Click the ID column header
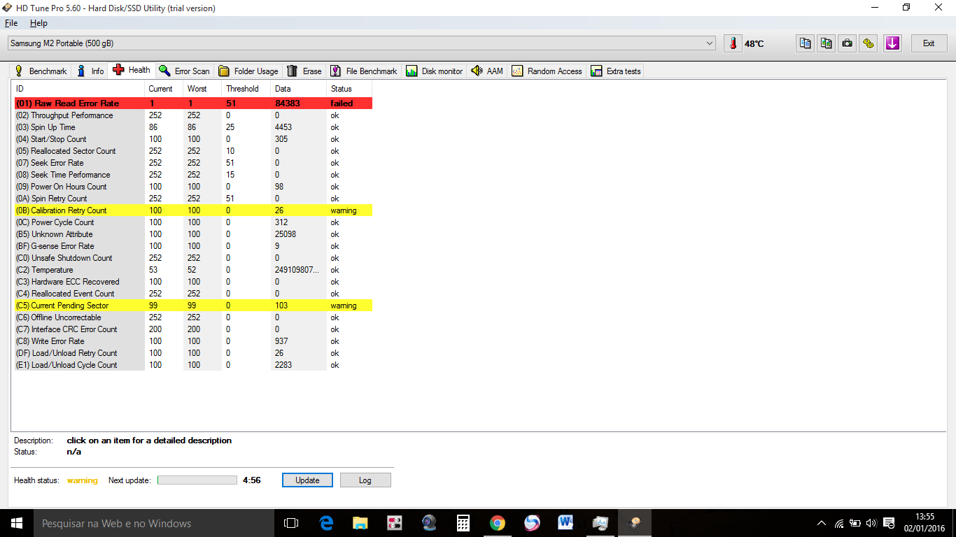Viewport: 956px width, 537px height. pos(78,89)
